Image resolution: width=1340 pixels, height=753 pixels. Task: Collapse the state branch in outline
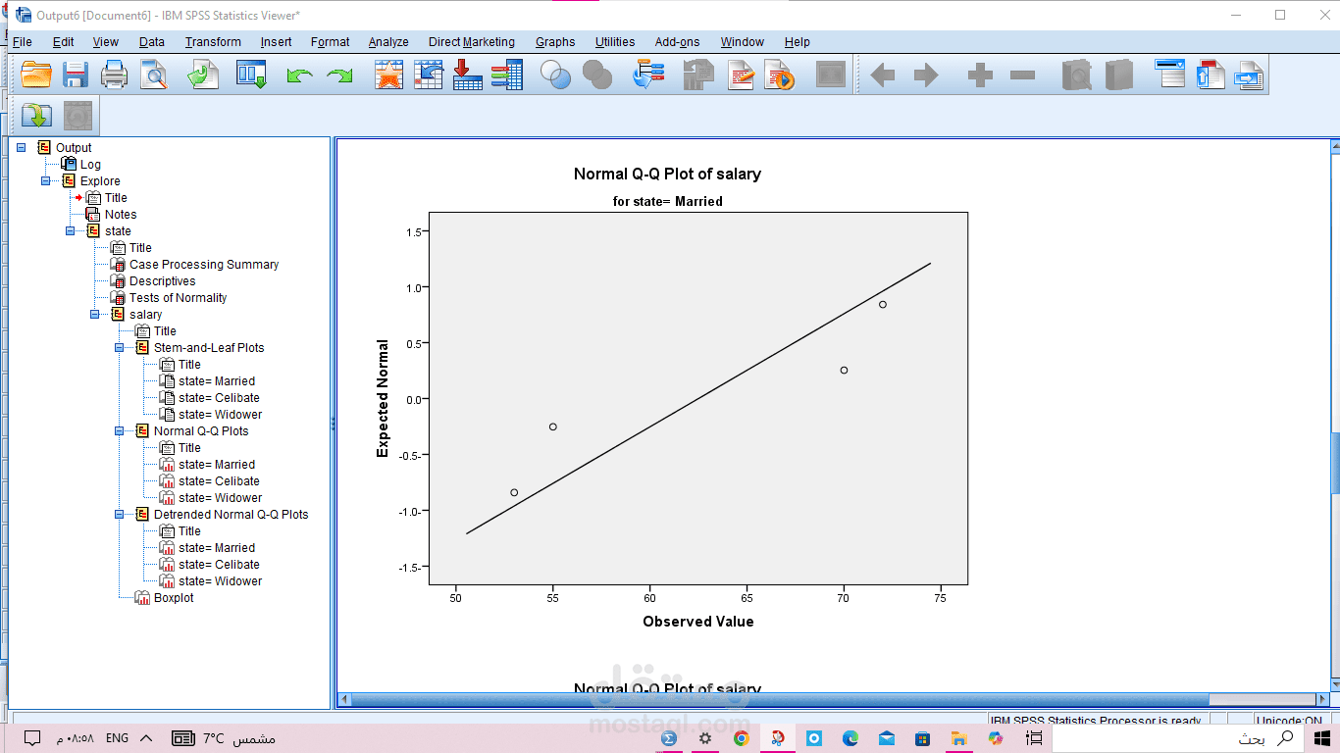coord(71,230)
